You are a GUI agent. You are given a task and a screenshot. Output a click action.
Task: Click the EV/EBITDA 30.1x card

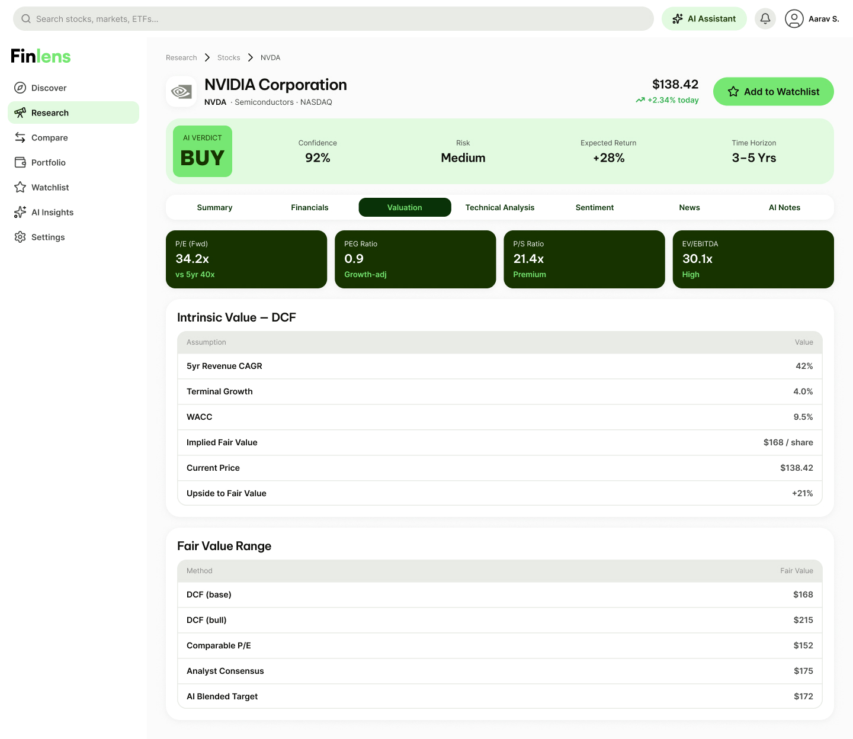pos(753,259)
